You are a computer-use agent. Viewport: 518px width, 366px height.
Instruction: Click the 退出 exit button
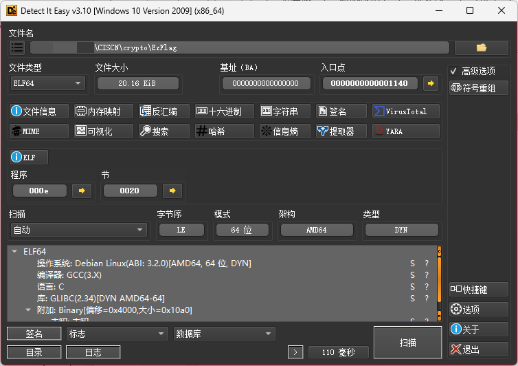coord(478,349)
